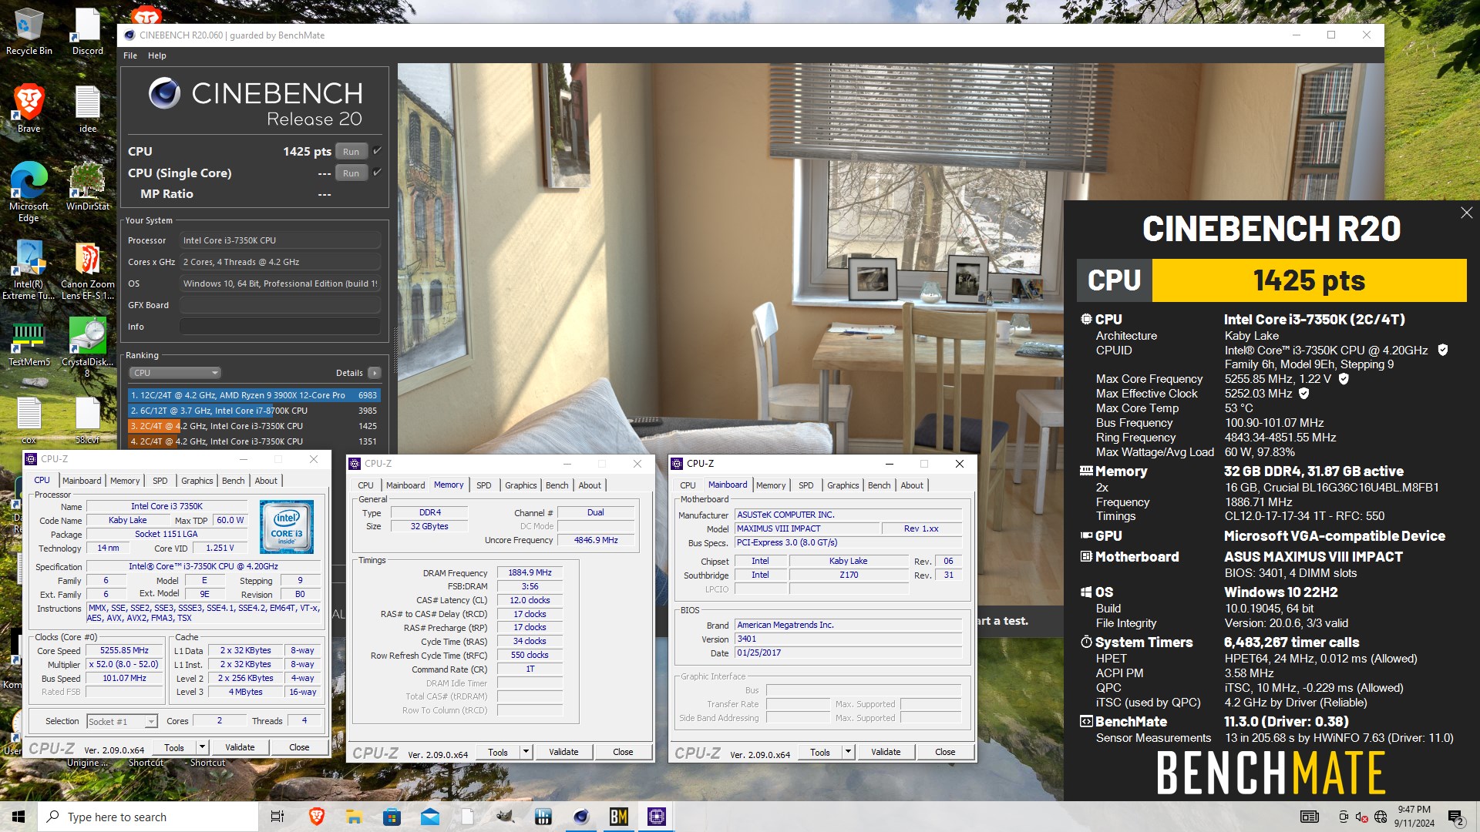Run the CPU multi-core benchmark
Viewport: 1480px width, 832px height.
(x=351, y=152)
